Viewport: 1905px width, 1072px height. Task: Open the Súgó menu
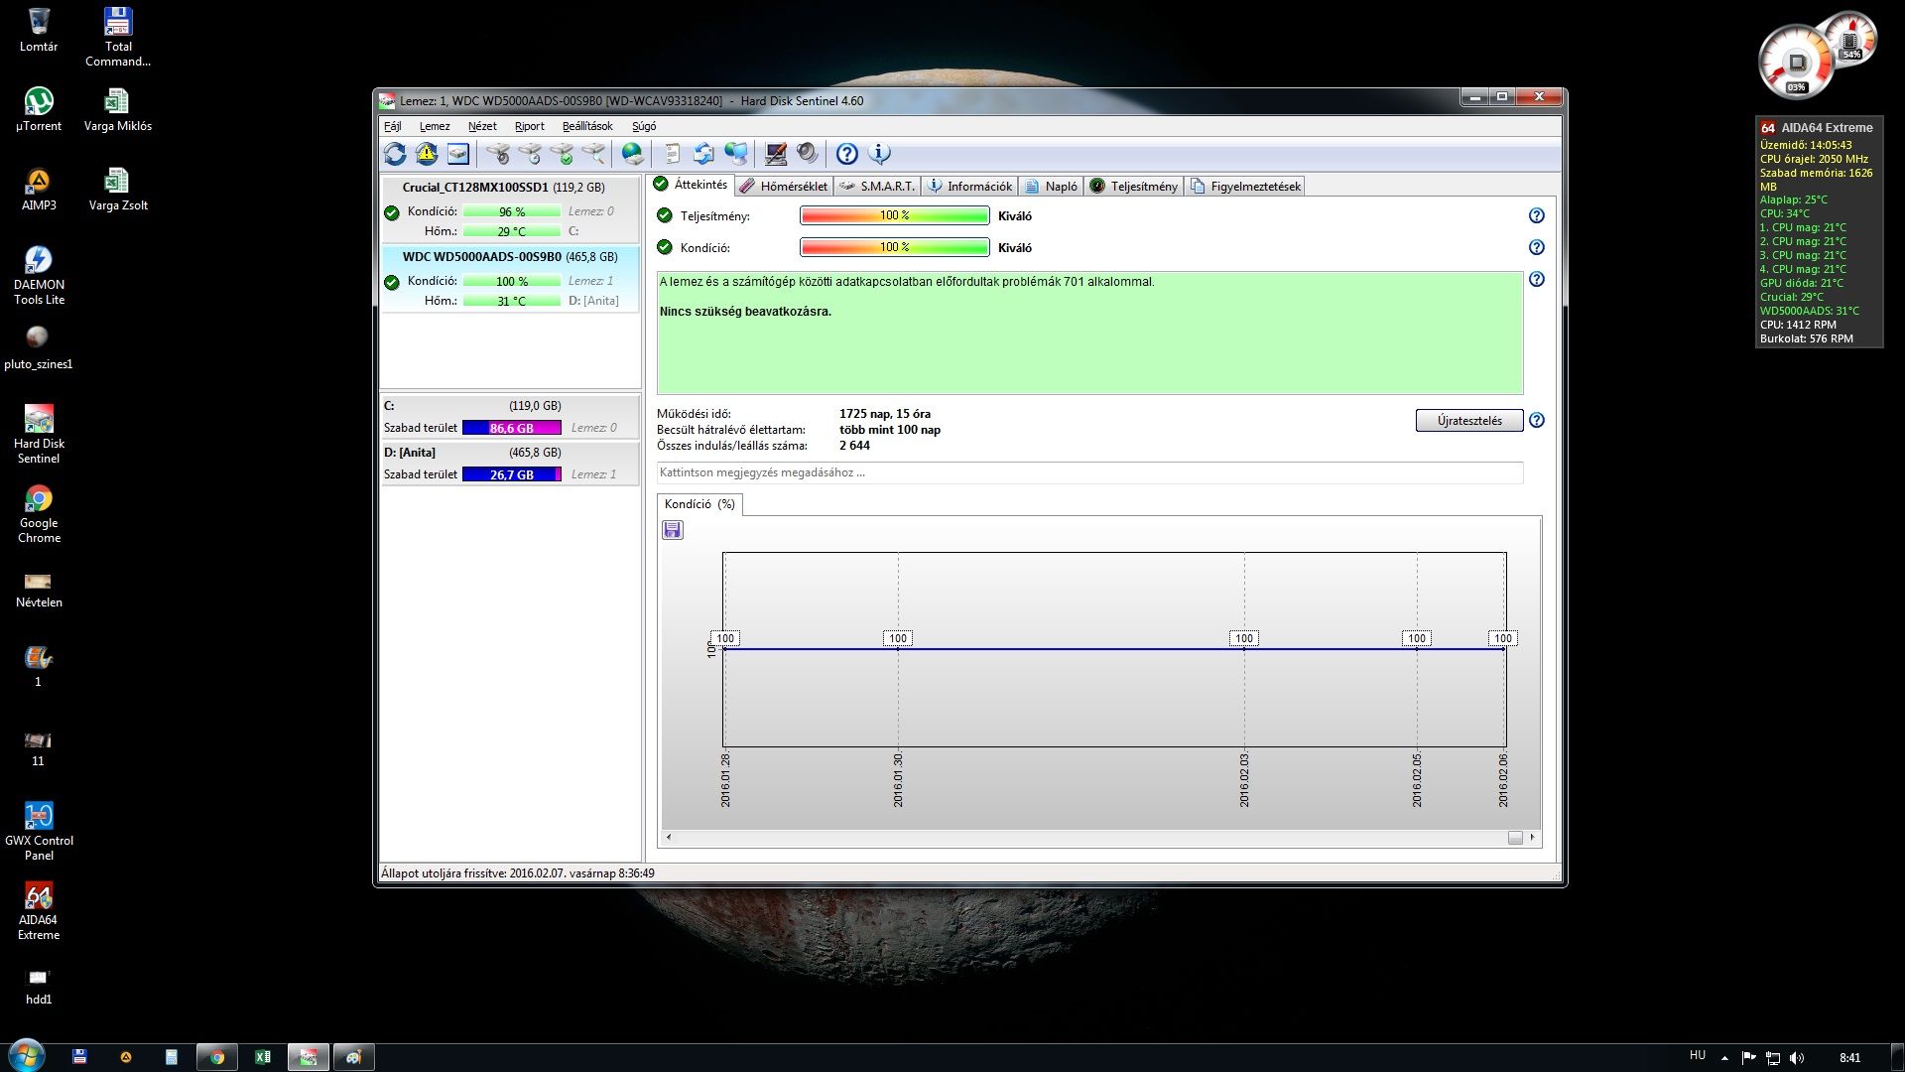pyautogui.click(x=644, y=126)
